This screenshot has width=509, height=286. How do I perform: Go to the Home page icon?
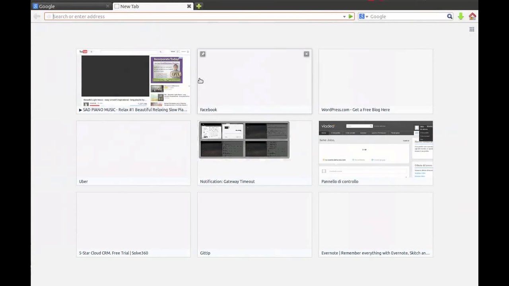472,16
